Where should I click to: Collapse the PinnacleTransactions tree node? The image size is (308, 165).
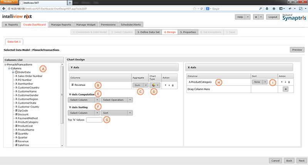[x=5, y=64]
